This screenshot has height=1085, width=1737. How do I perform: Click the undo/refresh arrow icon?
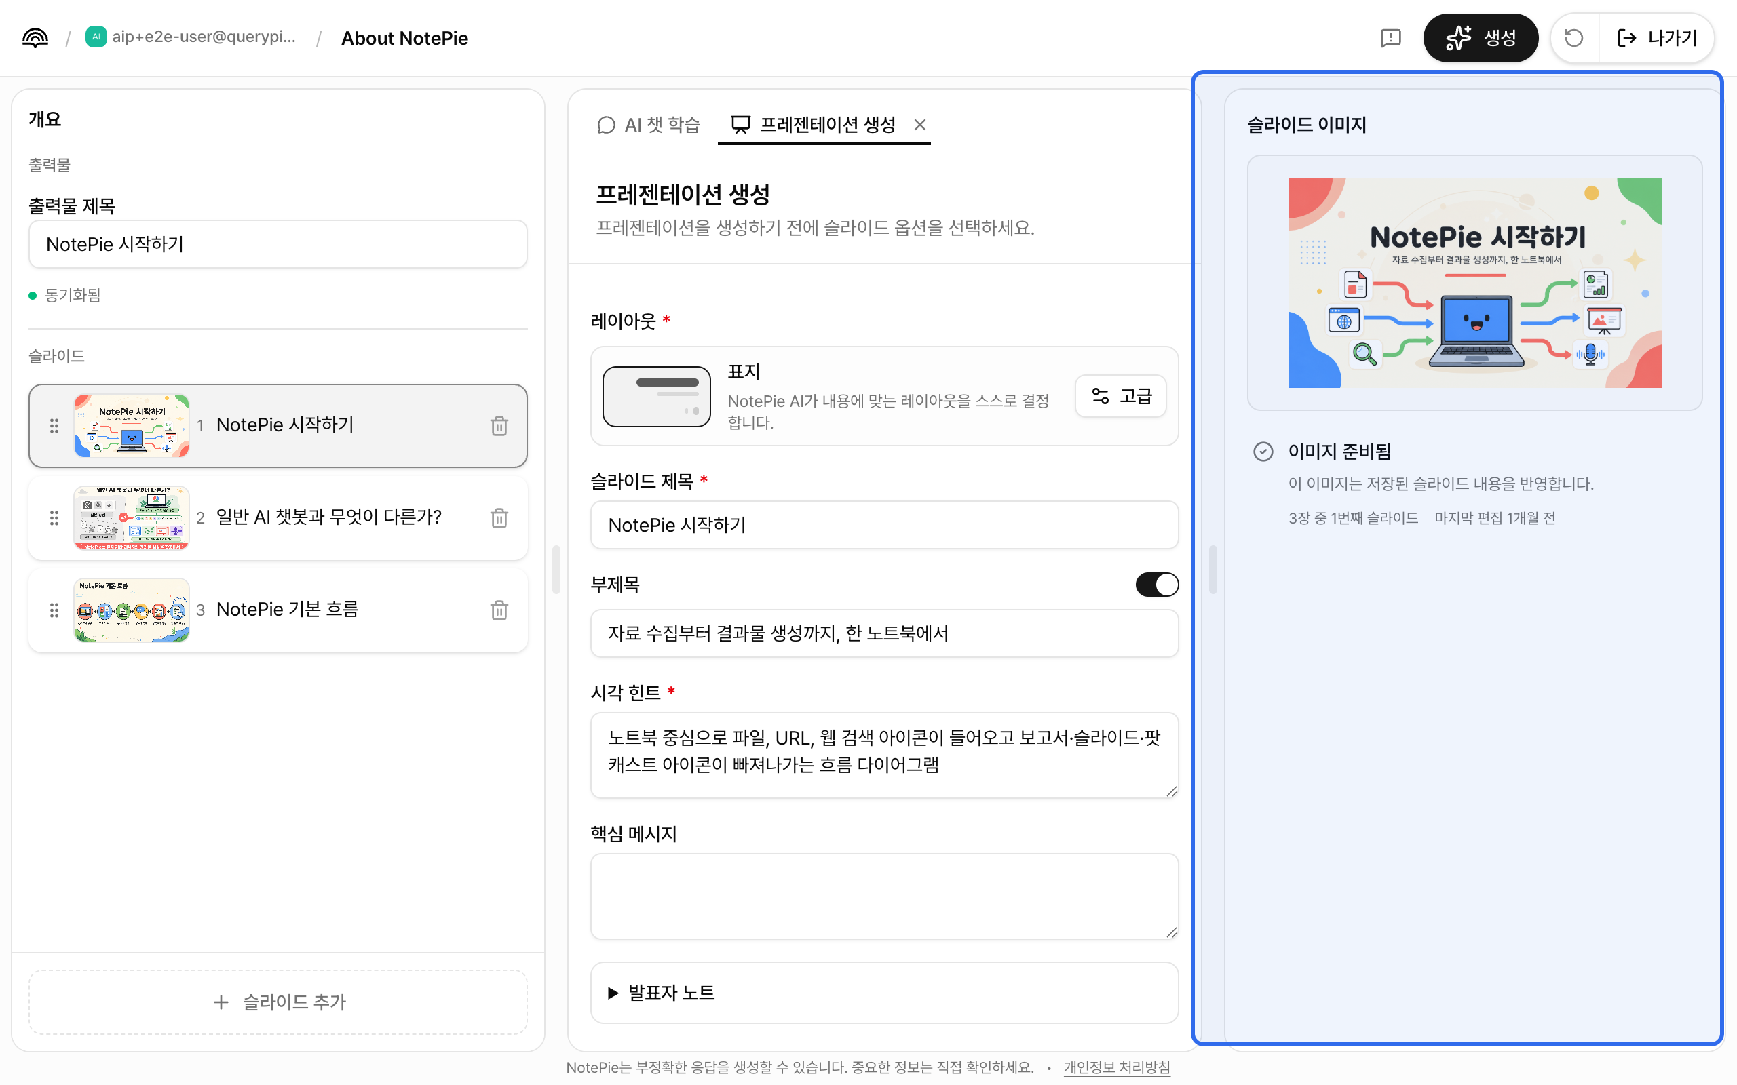pyautogui.click(x=1573, y=38)
